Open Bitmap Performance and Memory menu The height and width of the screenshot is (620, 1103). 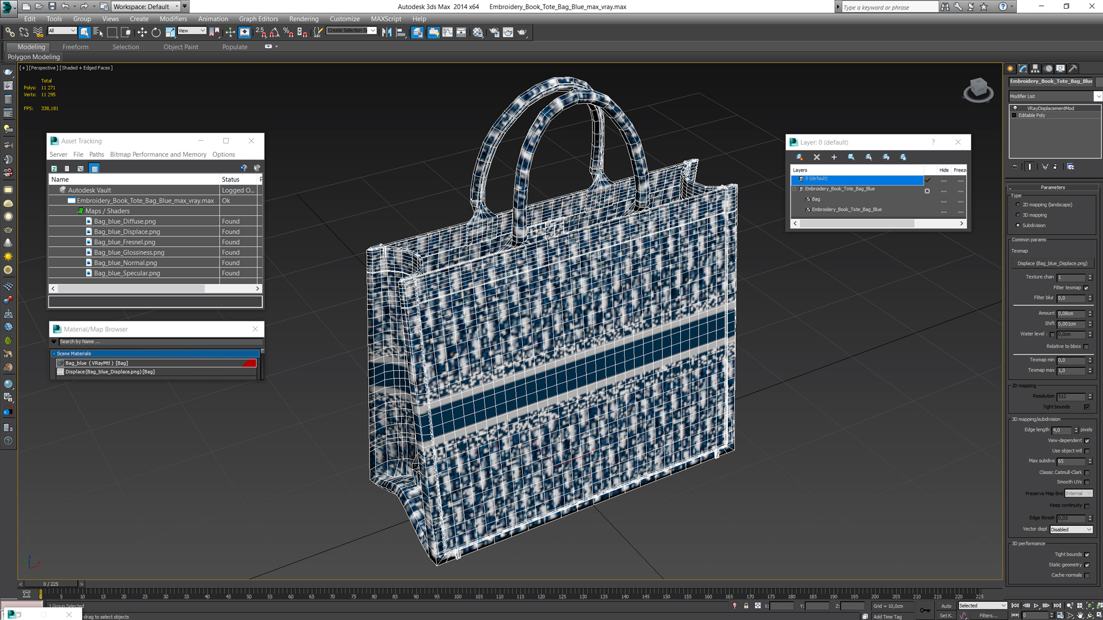158,154
